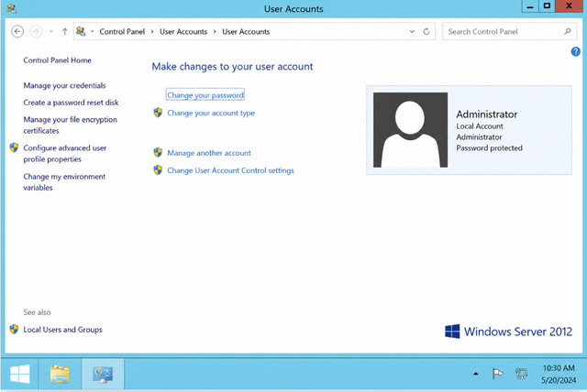The height and width of the screenshot is (392, 587).
Task: Click the Administrator account picture
Action: click(410, 130)
